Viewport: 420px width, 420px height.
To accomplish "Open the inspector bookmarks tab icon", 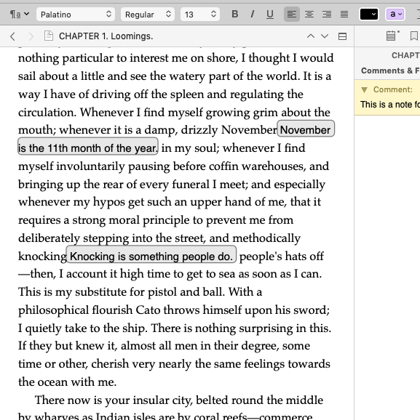I will [x=414, y=36].
